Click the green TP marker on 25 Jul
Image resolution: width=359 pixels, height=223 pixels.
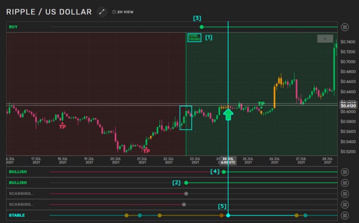[261, 104]
